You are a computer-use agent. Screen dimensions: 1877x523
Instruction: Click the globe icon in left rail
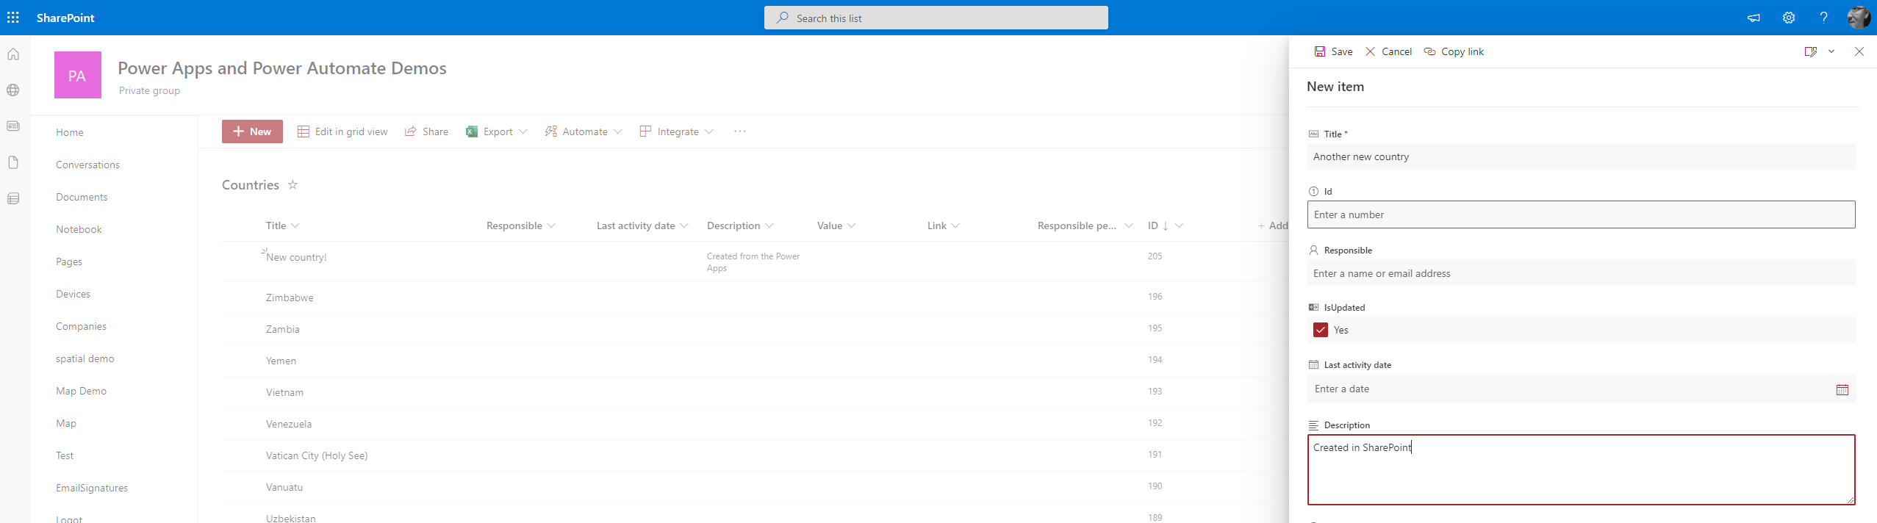[x=13, y=90]
